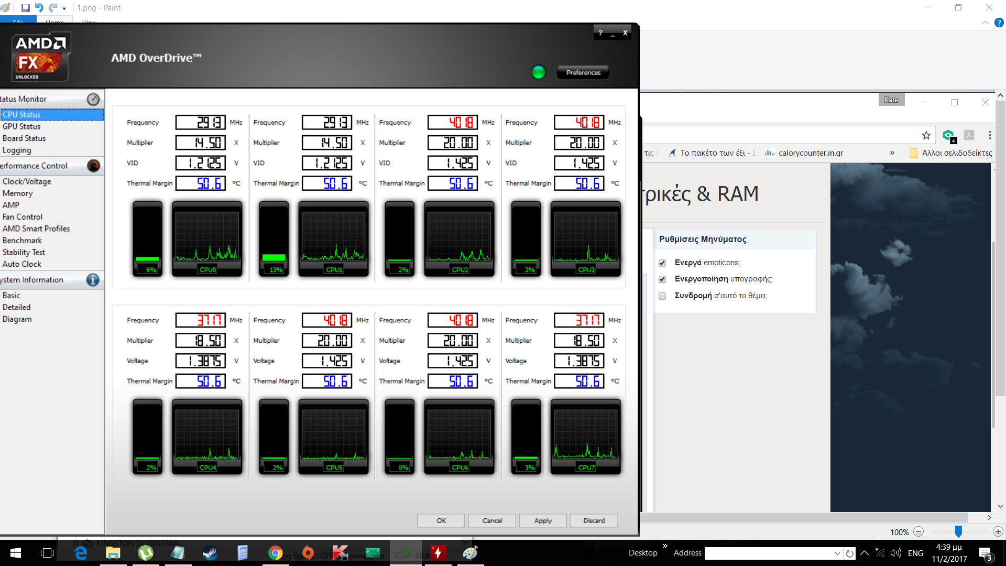Open the Calculator icon on the taskbar
The image size is (1006, 566).
pos(243,553)
